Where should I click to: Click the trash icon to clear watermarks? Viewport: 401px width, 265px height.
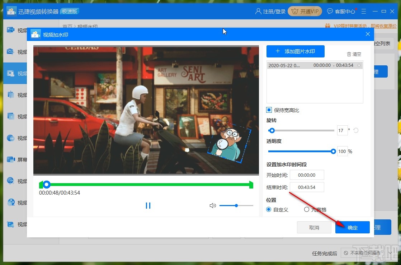click(x=349, y=54)
